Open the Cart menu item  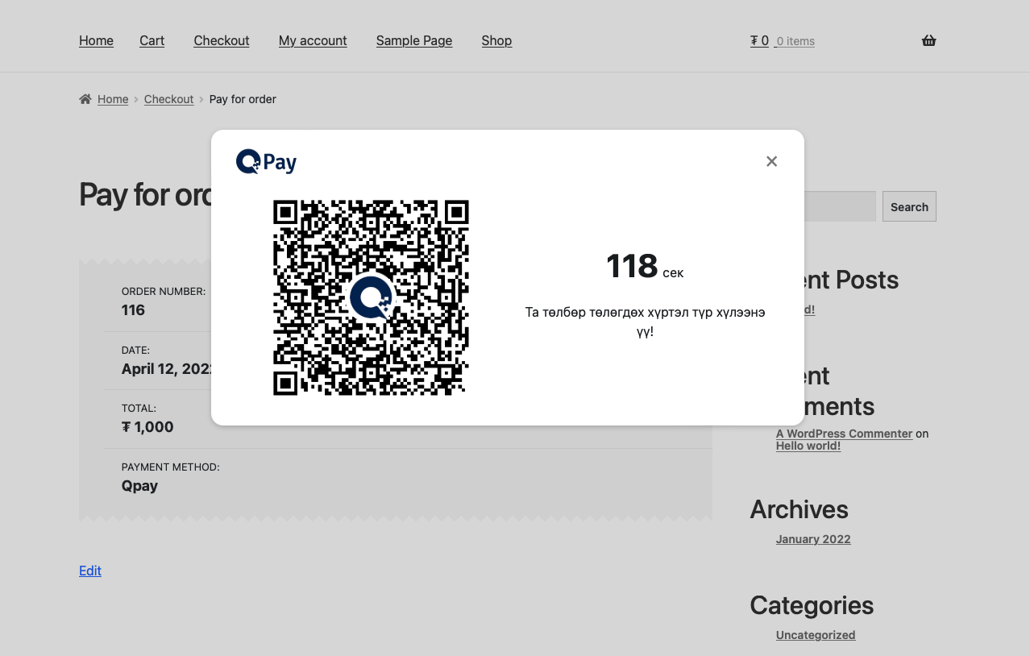pyautogui.click(x=152, y=40)
